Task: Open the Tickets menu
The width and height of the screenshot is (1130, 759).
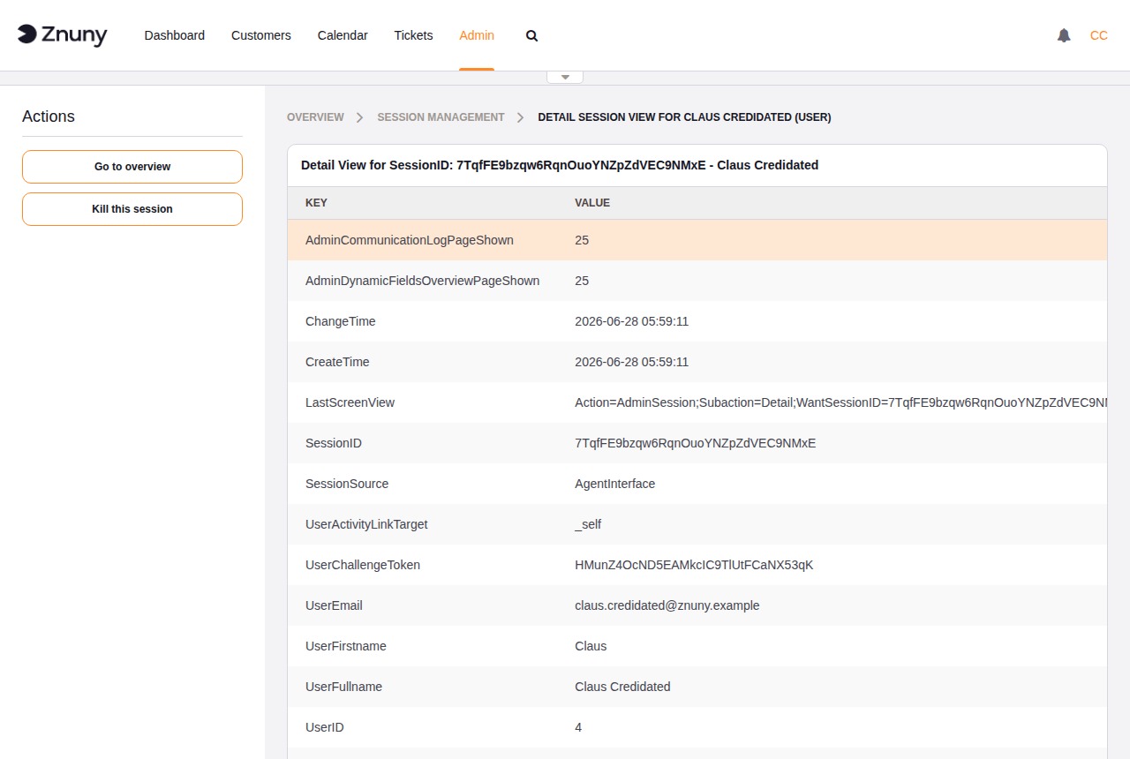Action: (413, 35)
